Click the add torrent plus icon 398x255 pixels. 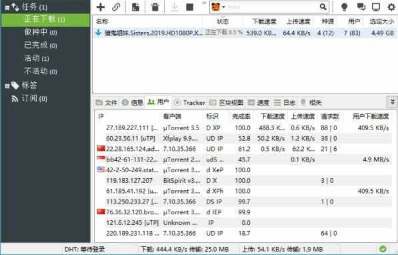(101, 7)
